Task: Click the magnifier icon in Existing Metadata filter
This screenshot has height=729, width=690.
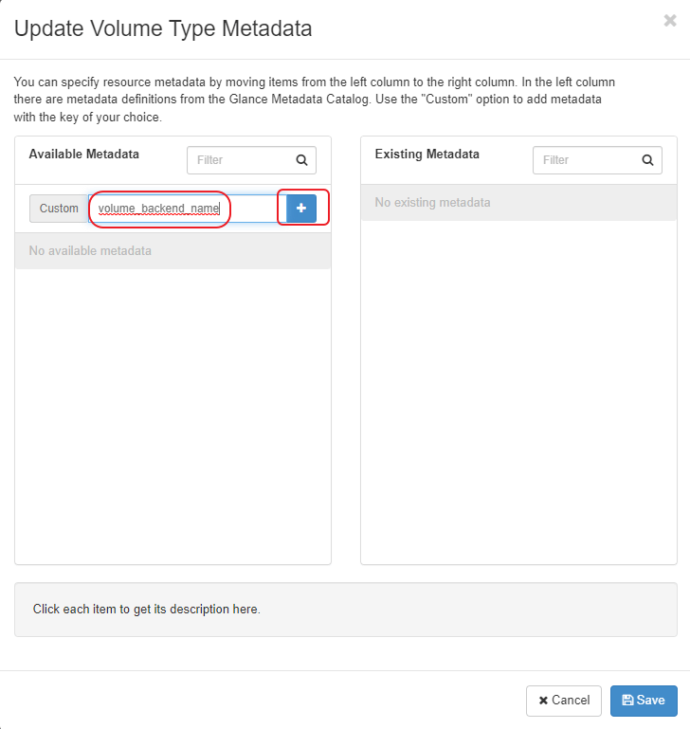Action: (x=648, y=160)
